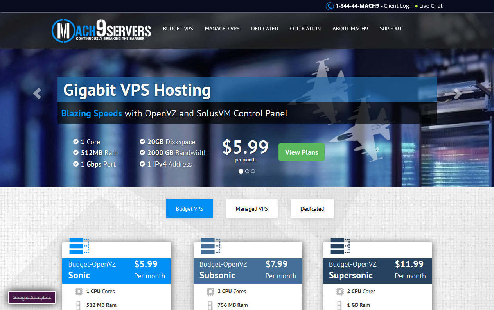Click the phone icon beside 1-844-44-MACH9
Screen dimensions: 494x310
point(330,6)
